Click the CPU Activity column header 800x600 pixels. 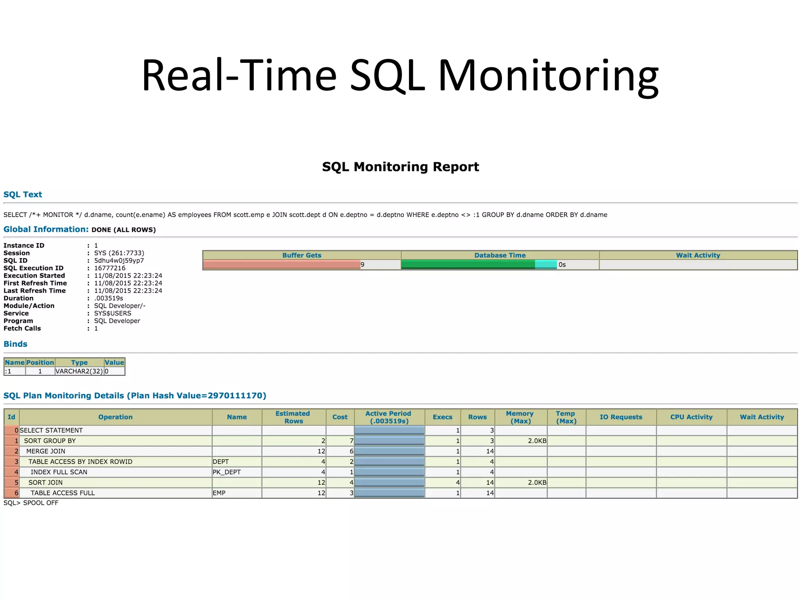(691, 417)
